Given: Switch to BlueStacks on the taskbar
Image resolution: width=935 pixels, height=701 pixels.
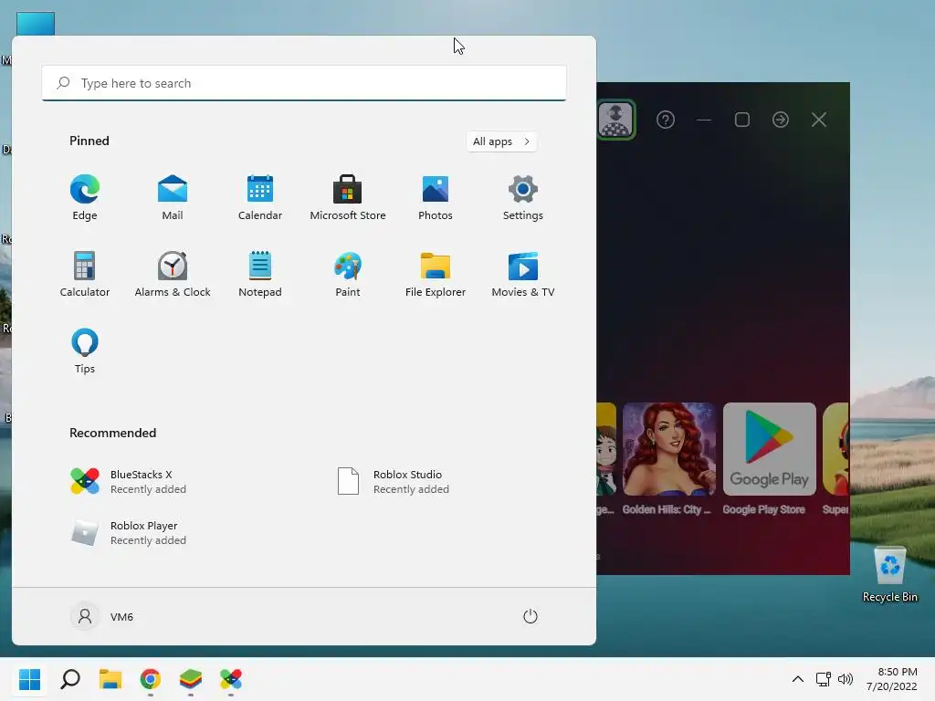Looking at the screenshot, I should coord(191,679).
